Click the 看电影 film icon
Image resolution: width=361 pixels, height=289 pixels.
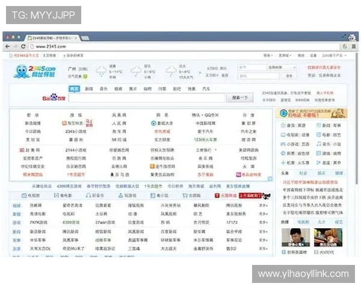point(56,196)
